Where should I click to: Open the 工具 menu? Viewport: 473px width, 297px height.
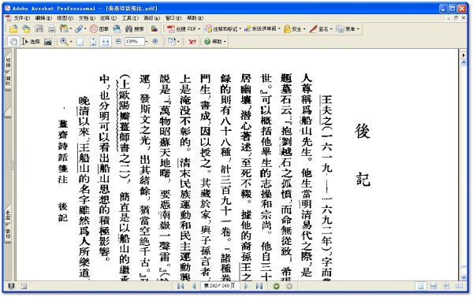coord(130,18)
